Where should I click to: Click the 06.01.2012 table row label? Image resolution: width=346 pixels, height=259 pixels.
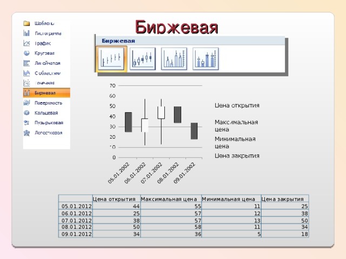point(76,214)
